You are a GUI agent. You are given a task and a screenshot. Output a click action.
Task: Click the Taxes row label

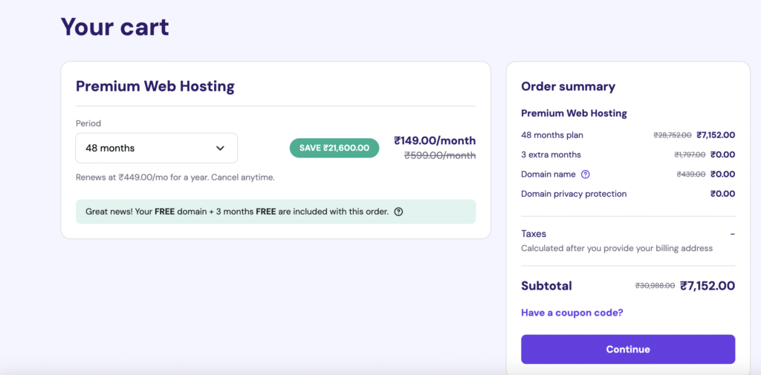pyautogui.click(x=534, y=234)
